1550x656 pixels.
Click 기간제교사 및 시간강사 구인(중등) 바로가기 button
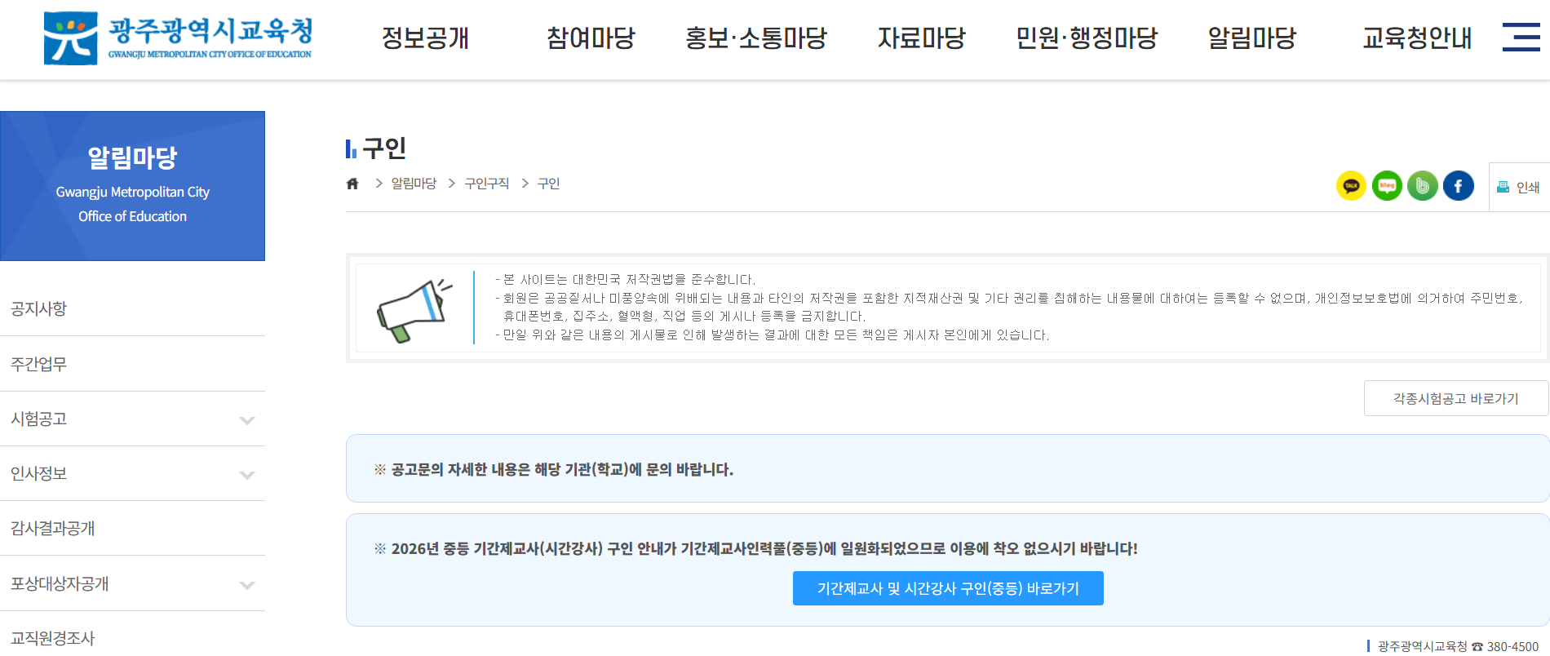pos(948,588)
